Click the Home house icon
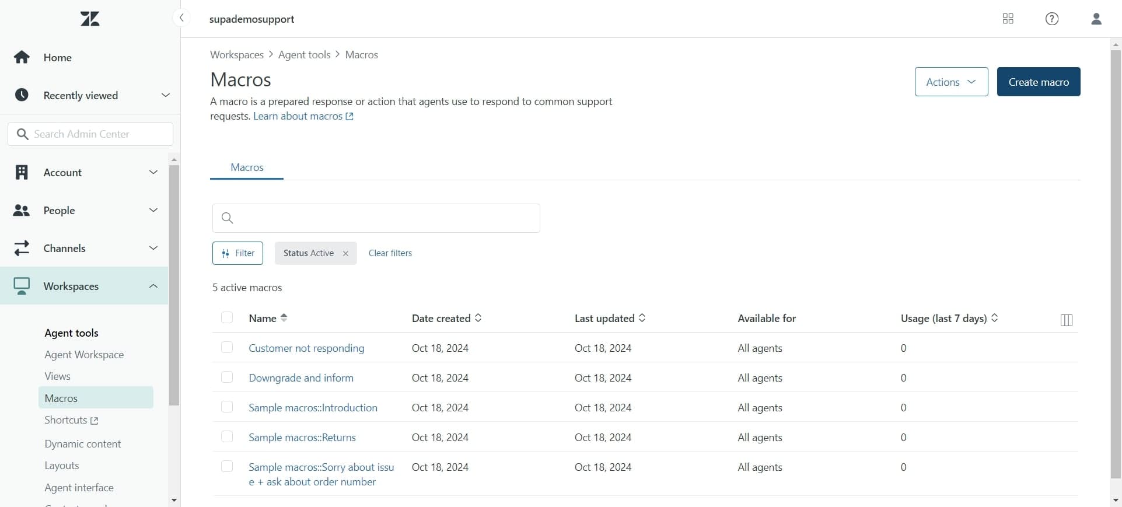 [x=22, y=57]
